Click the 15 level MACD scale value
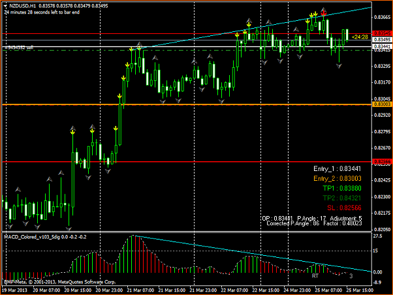 [x=375, y=251]
